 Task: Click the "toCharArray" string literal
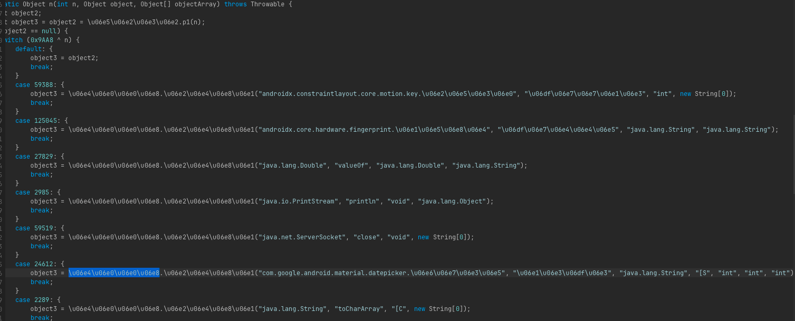click(356, 309)
